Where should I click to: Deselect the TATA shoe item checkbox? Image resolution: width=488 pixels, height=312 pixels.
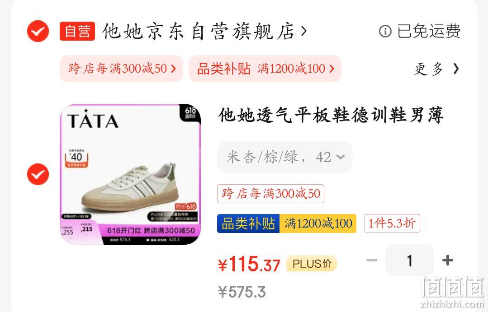[x=38, y=174]
